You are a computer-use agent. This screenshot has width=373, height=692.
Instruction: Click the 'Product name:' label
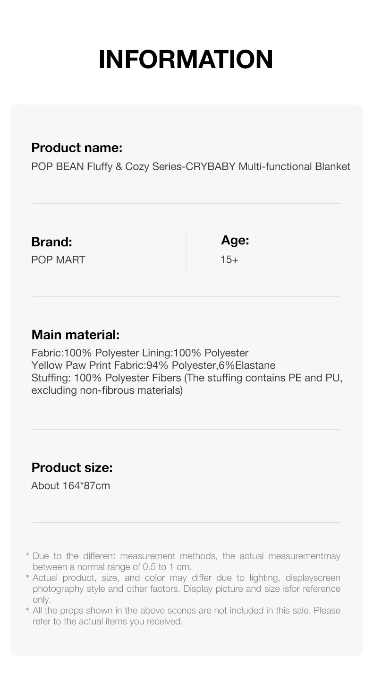(76, 148)
